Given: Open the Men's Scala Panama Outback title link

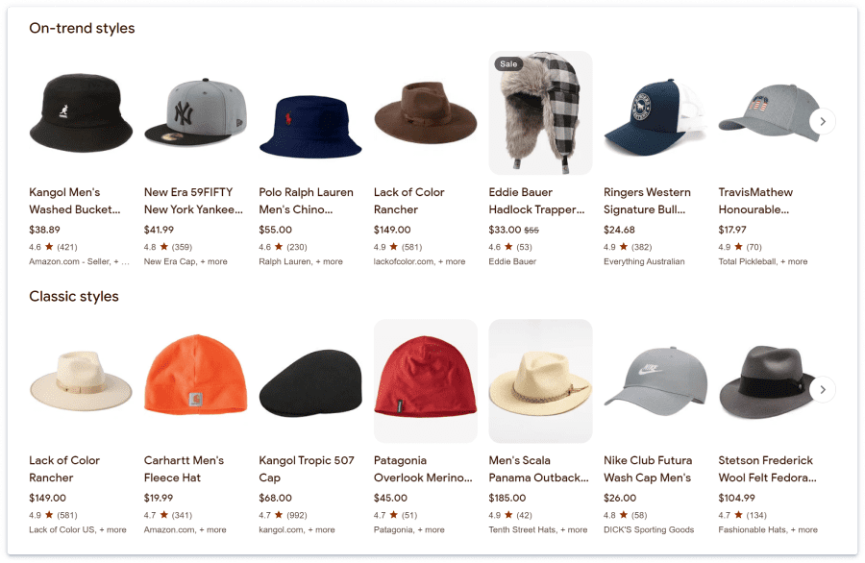Looking at the screenshot, I should point(538,469).
